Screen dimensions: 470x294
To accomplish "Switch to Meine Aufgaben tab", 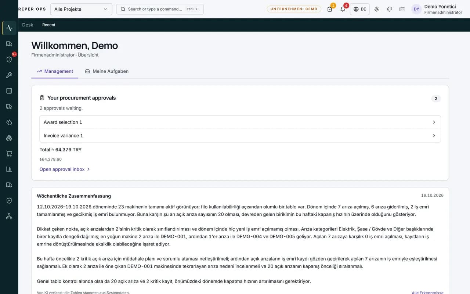I will click(107, 71).
